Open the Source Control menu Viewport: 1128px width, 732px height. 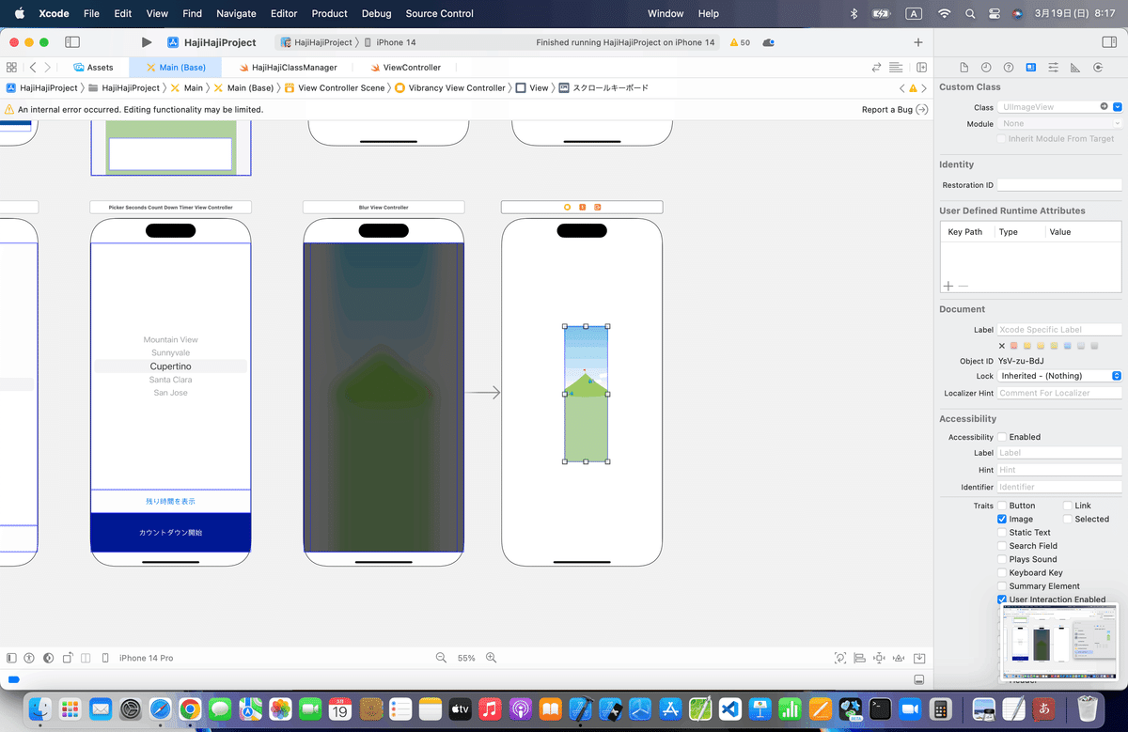point(440,14)
